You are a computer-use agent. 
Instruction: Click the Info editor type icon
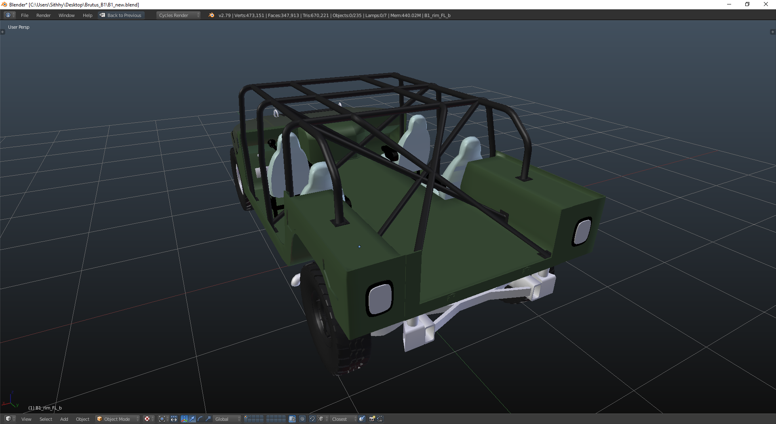(9, 15)
